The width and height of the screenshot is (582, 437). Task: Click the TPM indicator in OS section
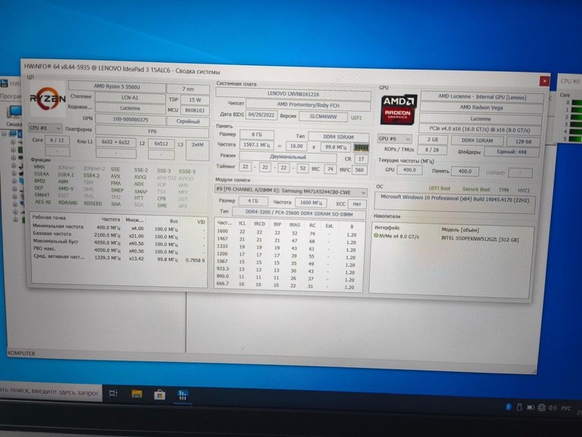504,190
